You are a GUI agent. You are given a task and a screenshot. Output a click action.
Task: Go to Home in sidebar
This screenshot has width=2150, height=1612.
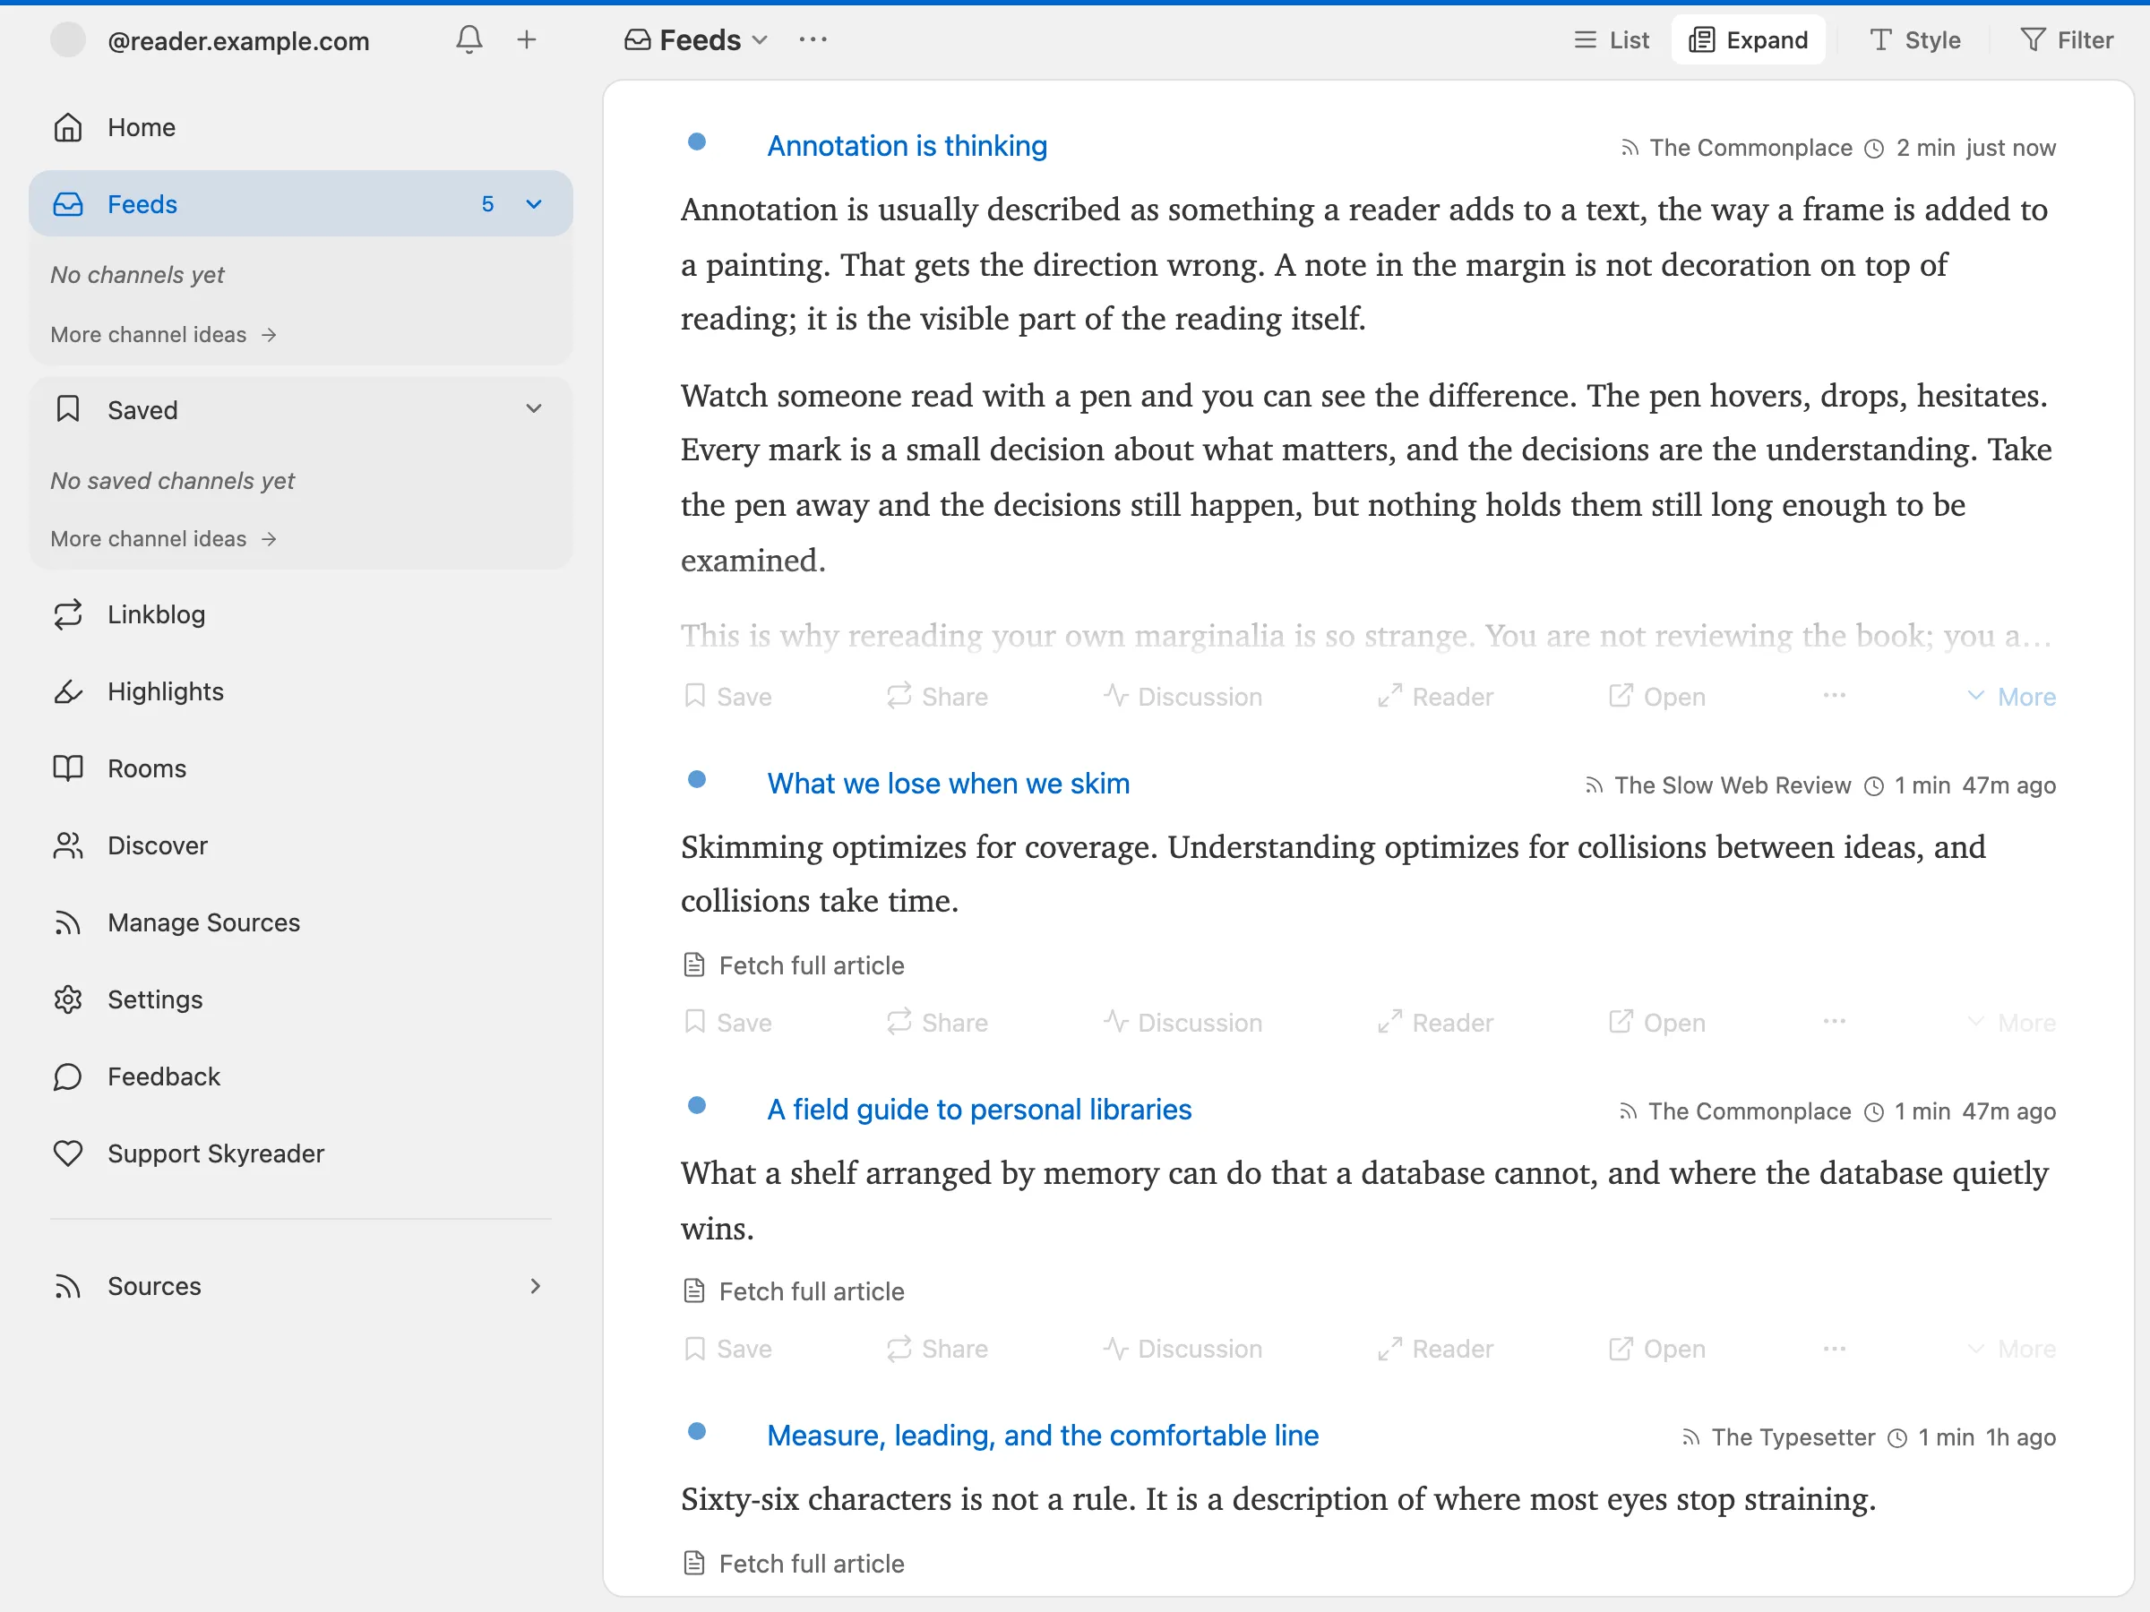click(x=300, y=127)
